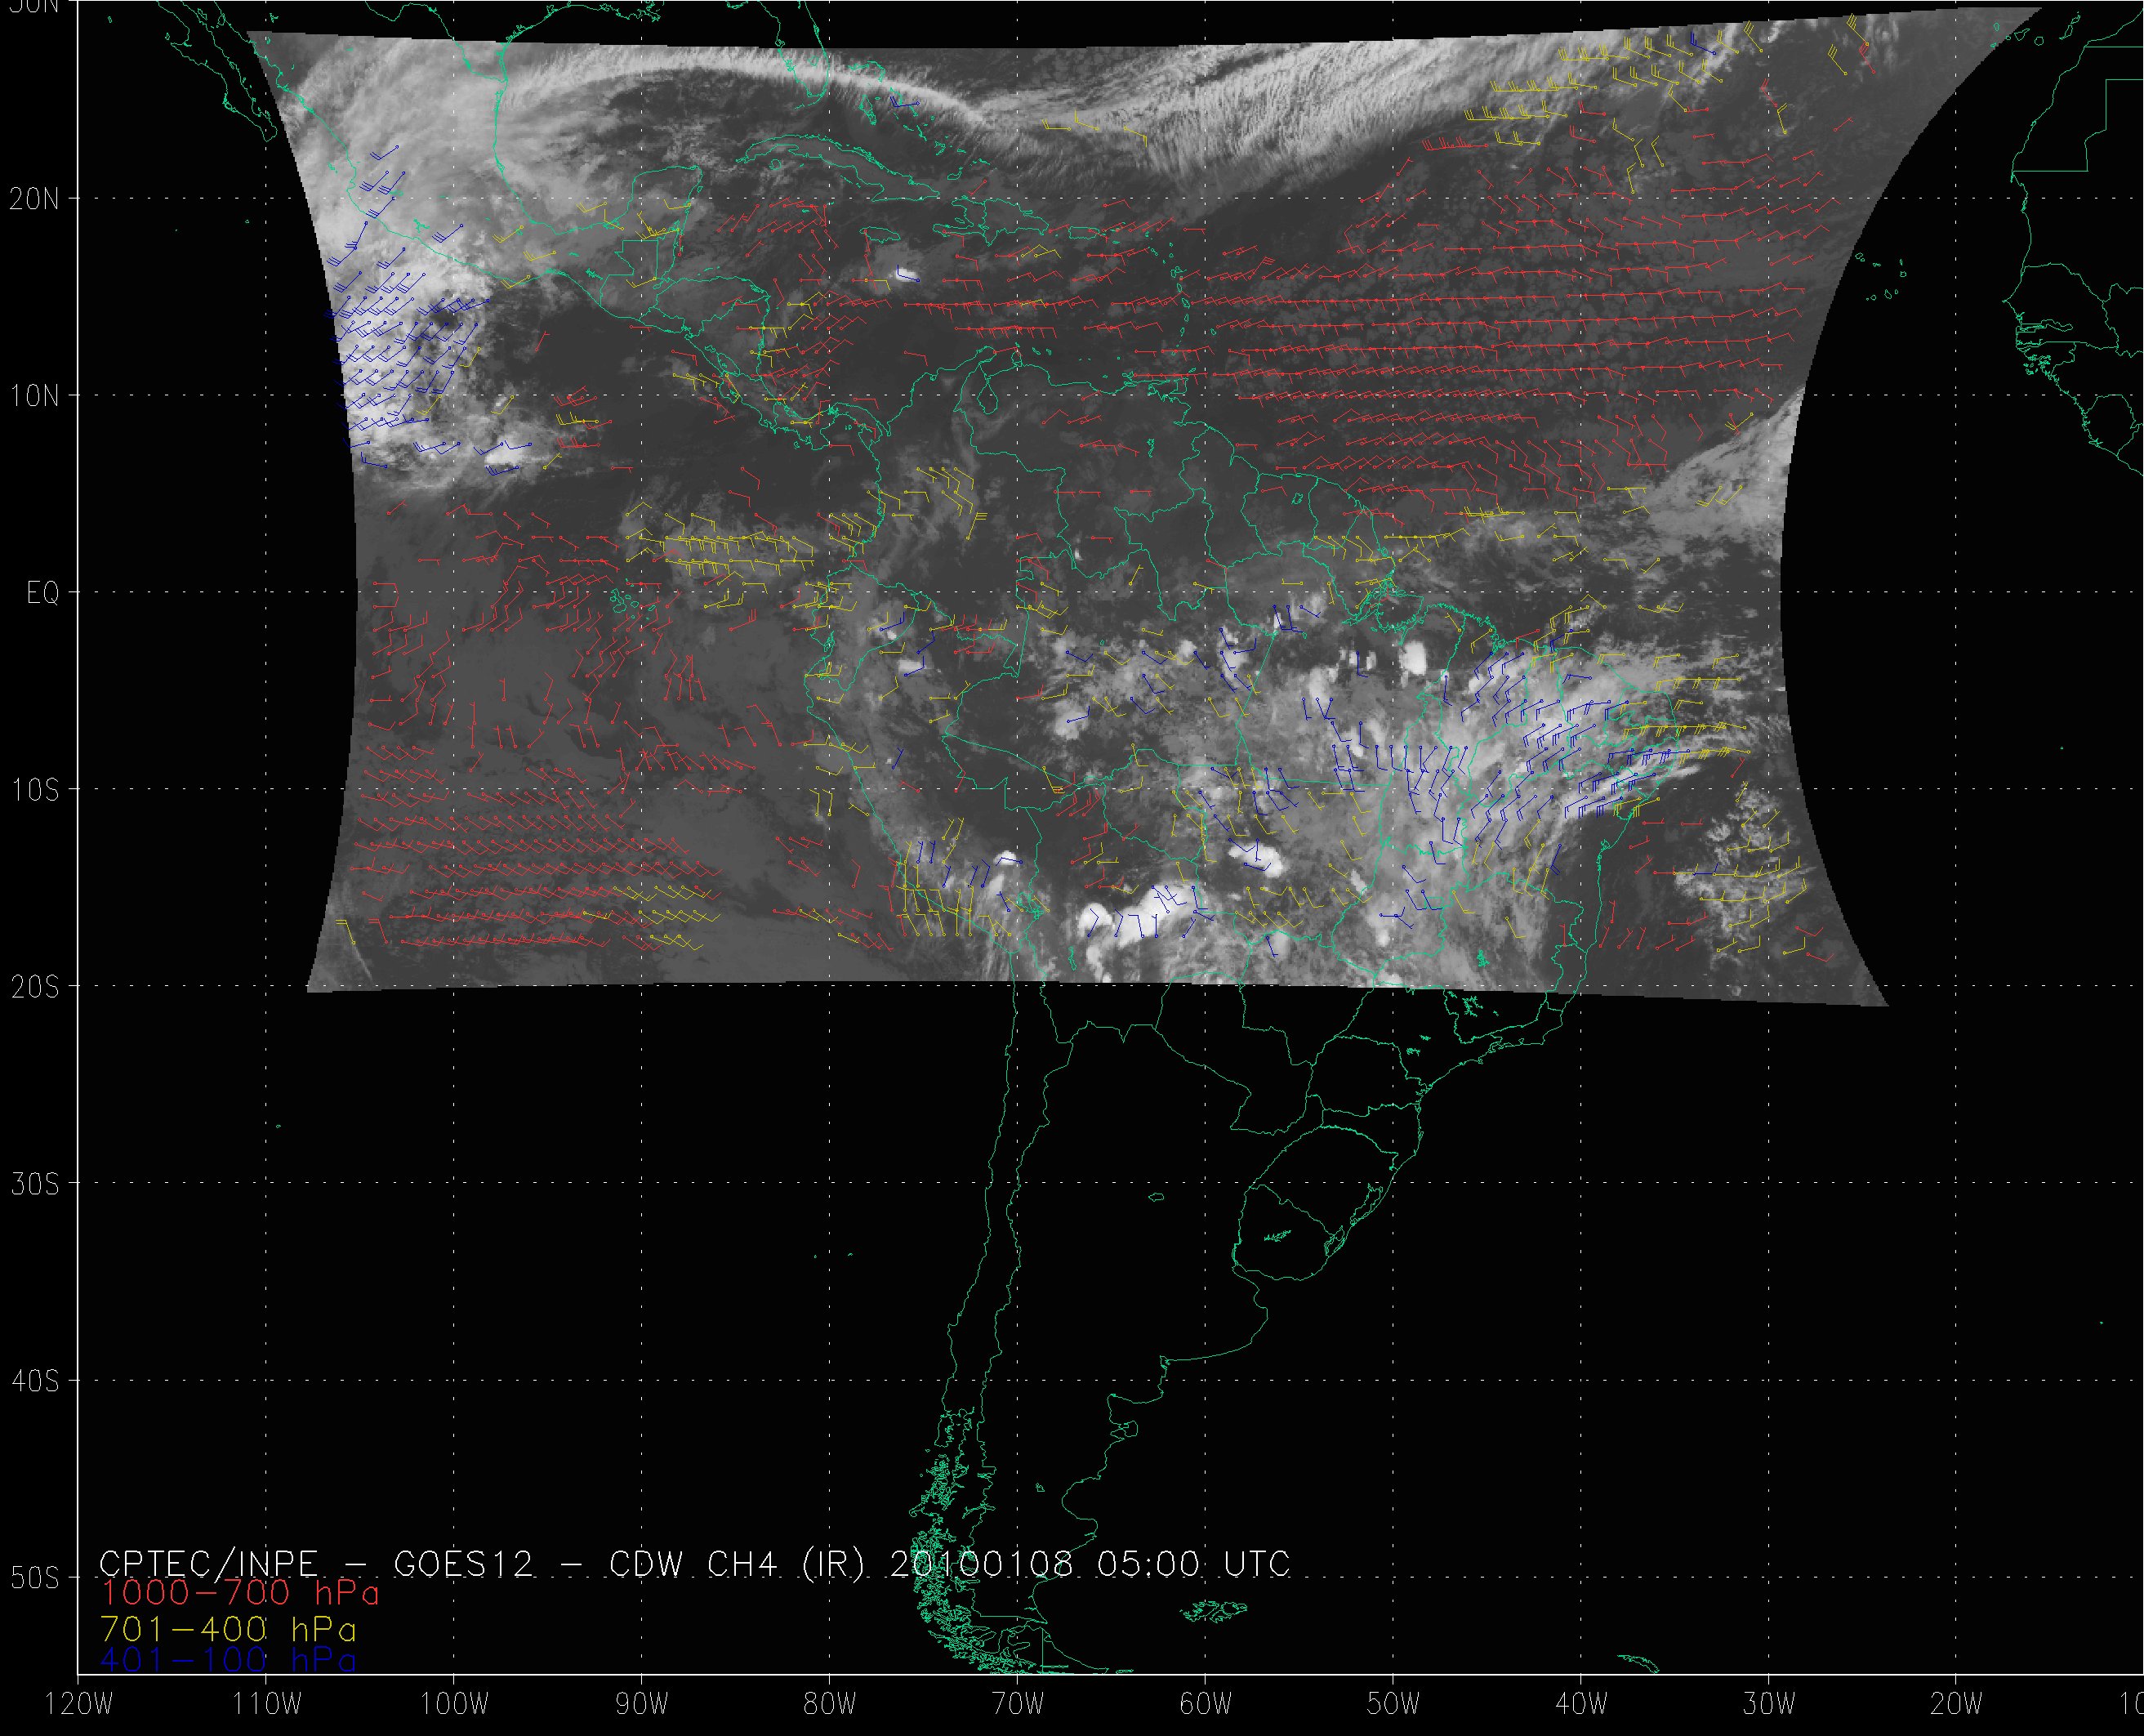This screenshot has height=1736, width=2144.
Task: Click the 40W longitude axis label
Action: coord(1581,1704)
